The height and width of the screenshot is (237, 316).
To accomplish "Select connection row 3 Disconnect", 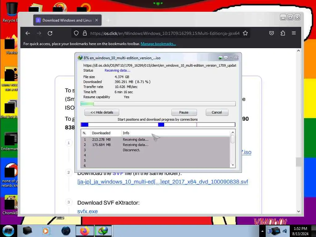I will click(x=156, y=150).
